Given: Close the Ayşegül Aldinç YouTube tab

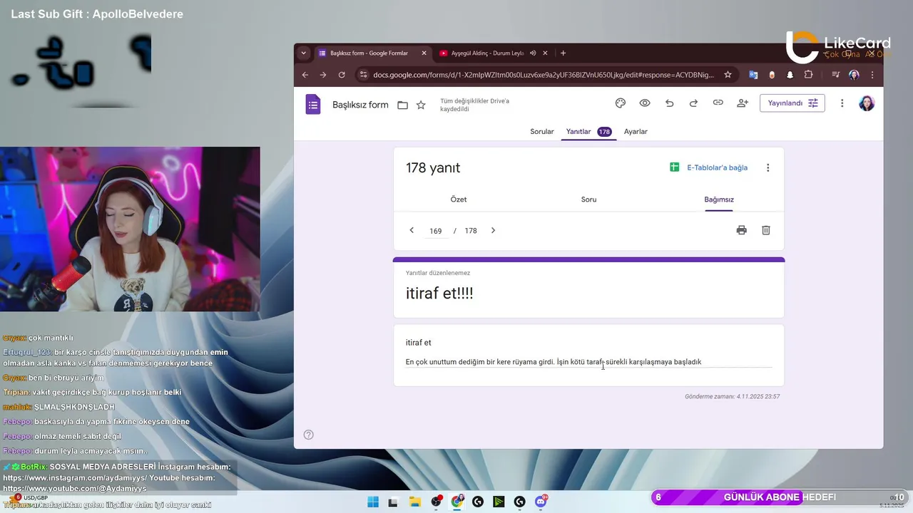Looking at the screenshot, I should [546, 53].
